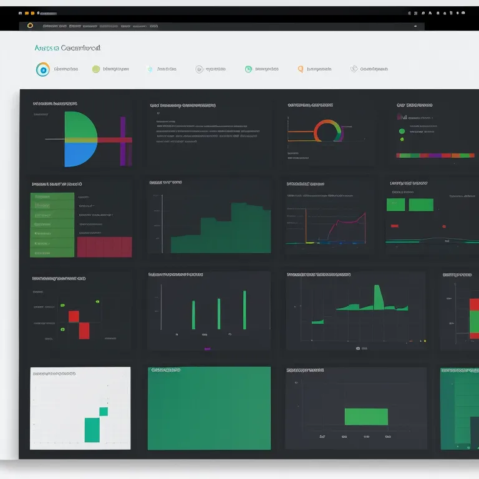Click the green-blue half pie chart
This screenshot has width=479, height=479.
click(81, 139)
